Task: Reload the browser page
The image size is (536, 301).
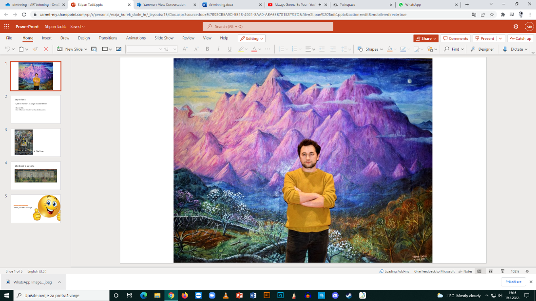Action: (24, 15)
